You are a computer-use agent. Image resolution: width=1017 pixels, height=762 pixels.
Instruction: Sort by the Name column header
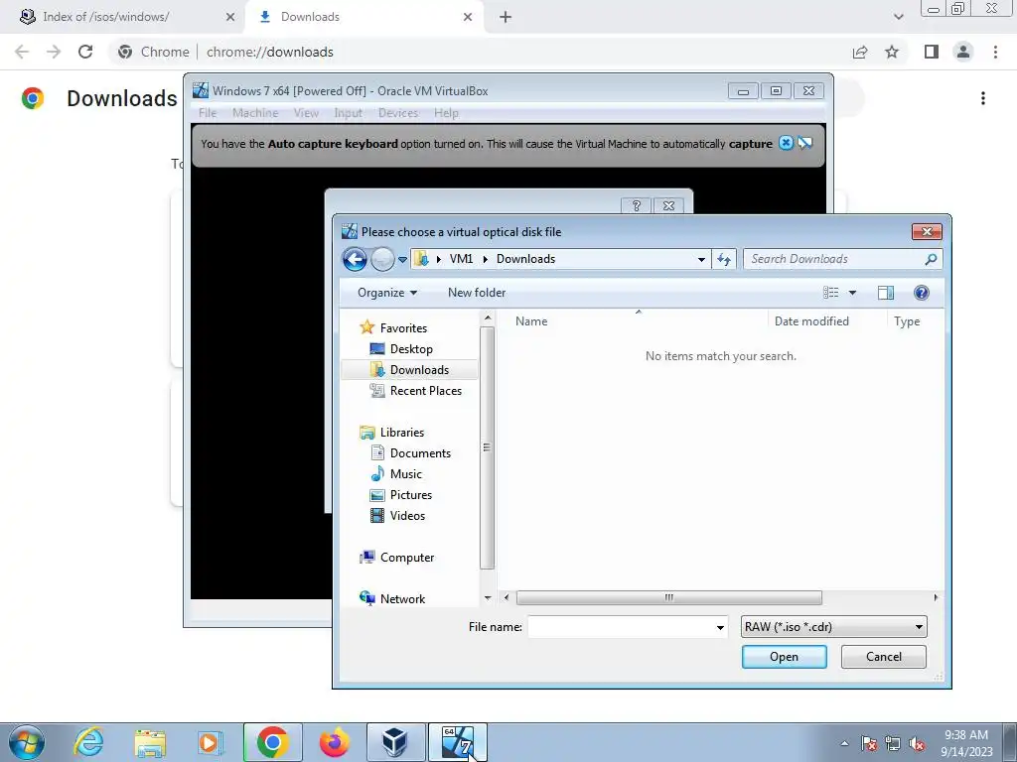pyautogui.click(x=531, y=321)
